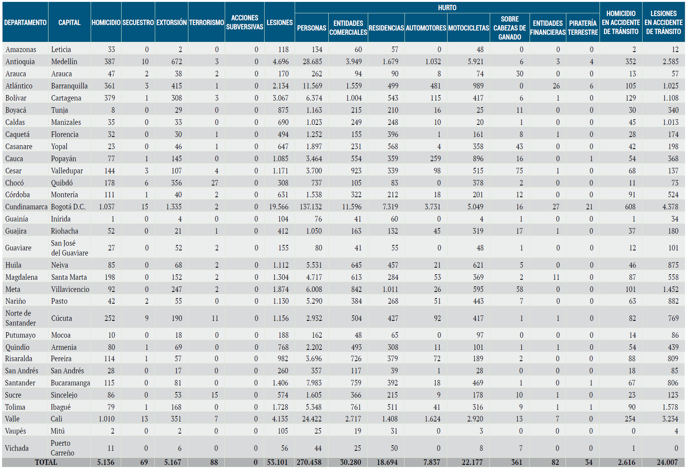The height and width of the screenshot is (468, 691).
Task: Click the LESIONES EN ACCIDENTE DE TRÁNSITO header
Action: tap(663, 23)
